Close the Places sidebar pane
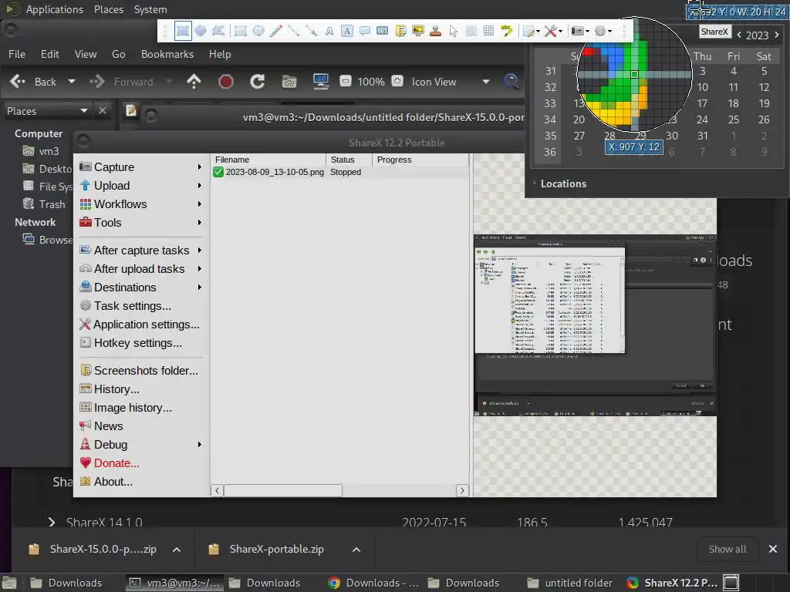The height and width of the screenshot is (592, 790). click(103, 110)
